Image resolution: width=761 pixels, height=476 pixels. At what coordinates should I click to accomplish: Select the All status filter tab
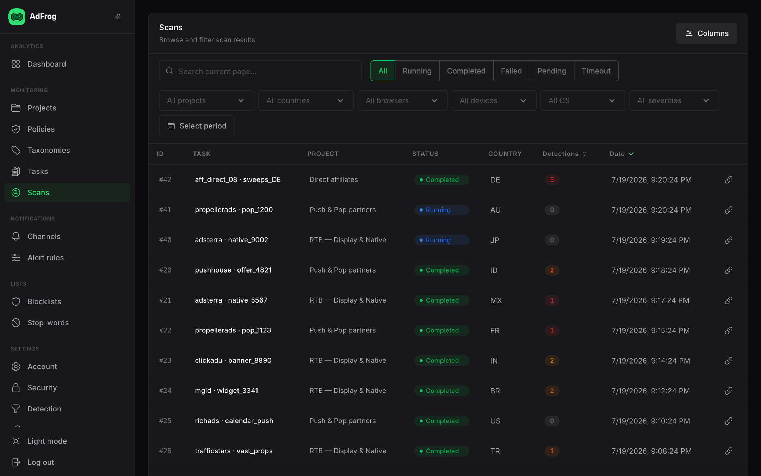[383, 71]
